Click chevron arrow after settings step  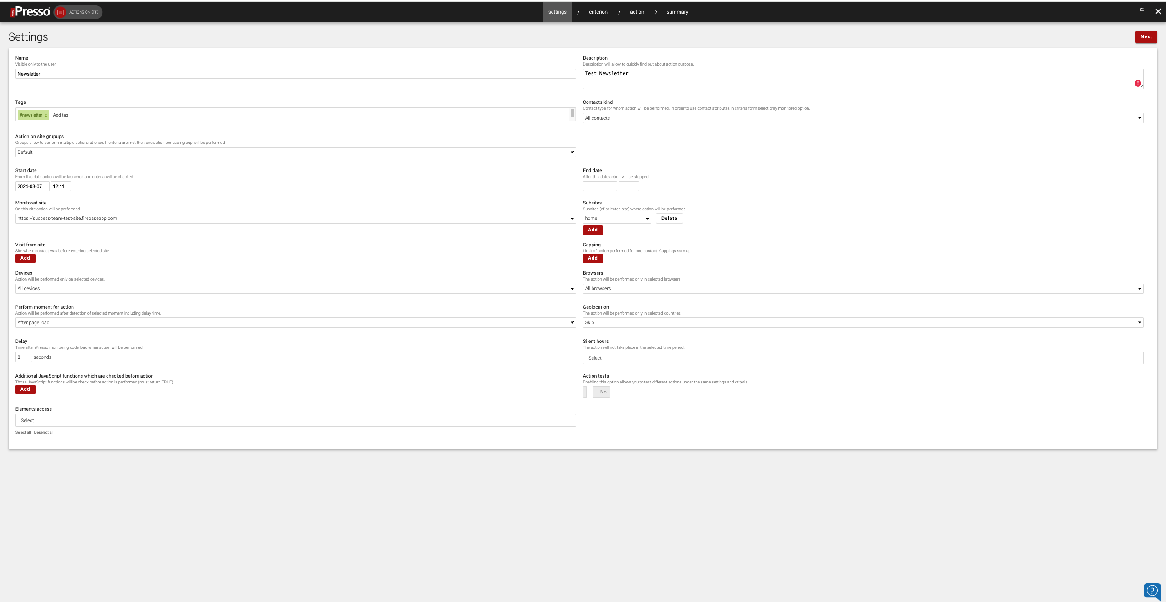(578, 12)
